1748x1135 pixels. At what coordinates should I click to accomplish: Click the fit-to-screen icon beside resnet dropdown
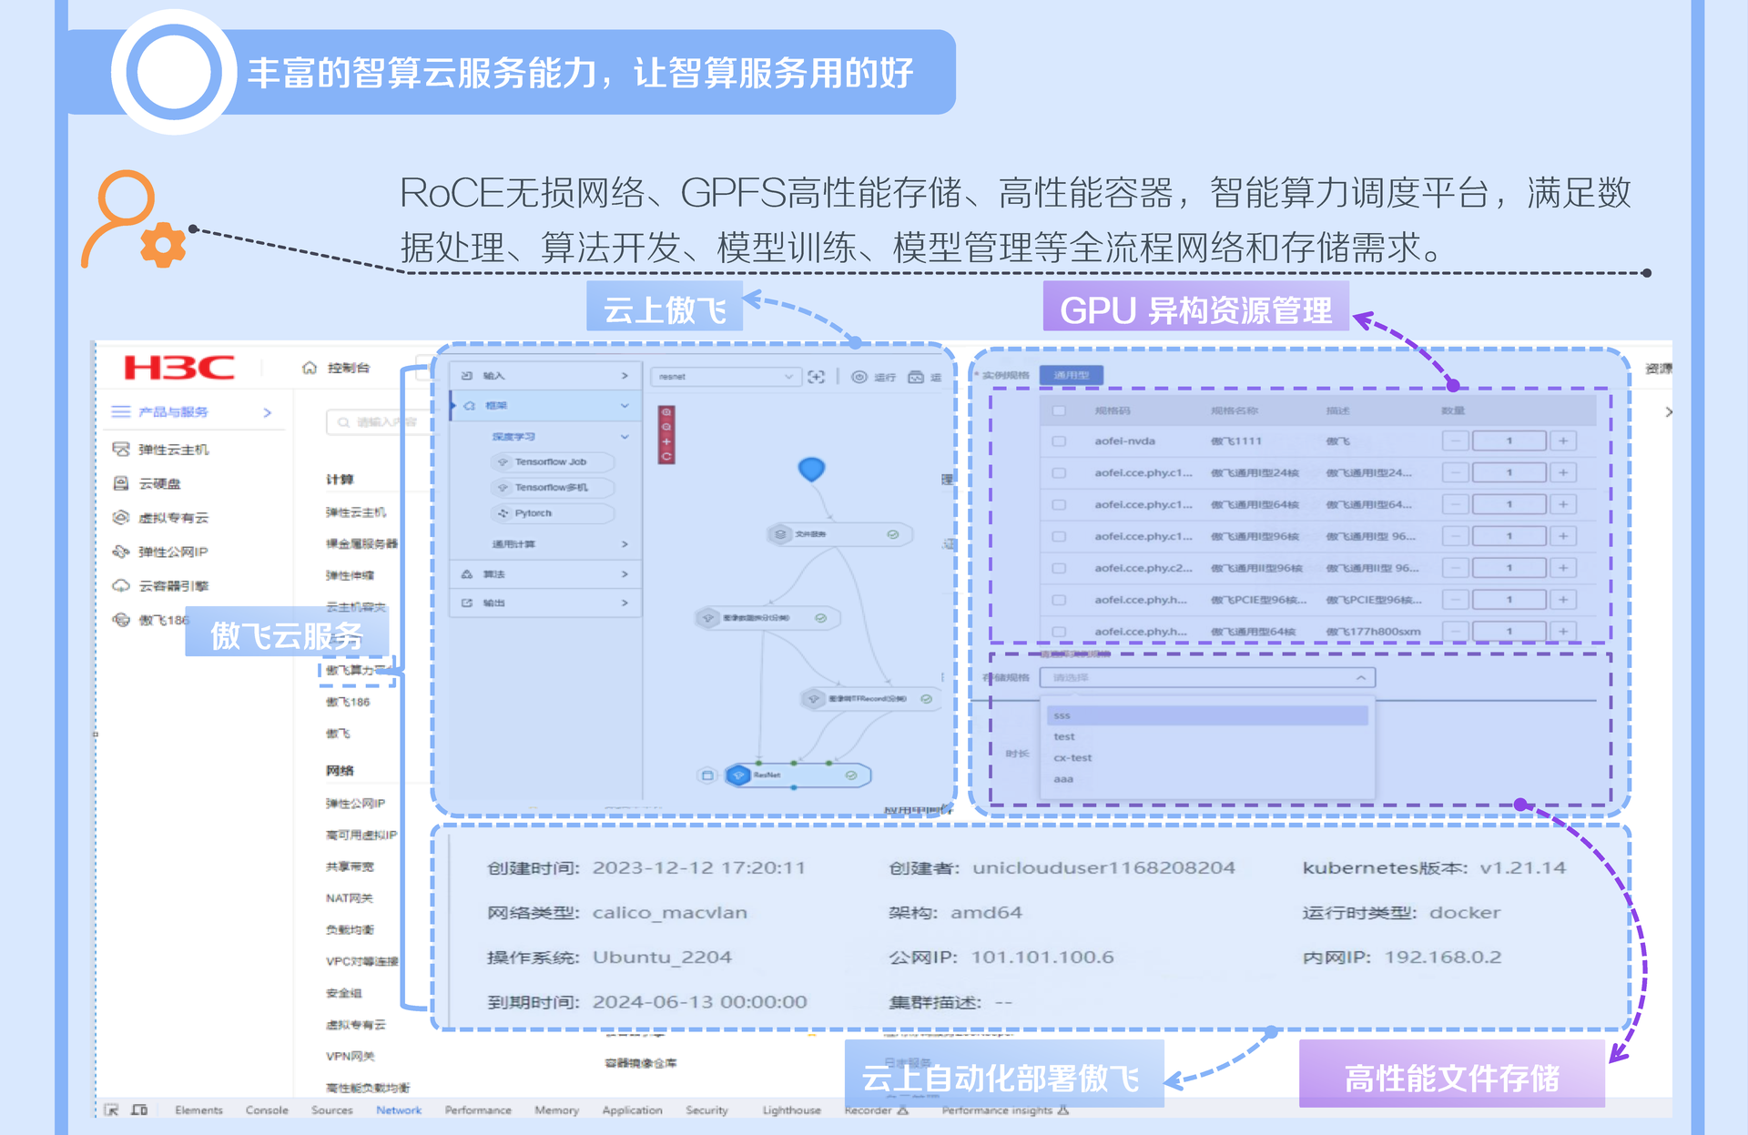coord(817,376)
